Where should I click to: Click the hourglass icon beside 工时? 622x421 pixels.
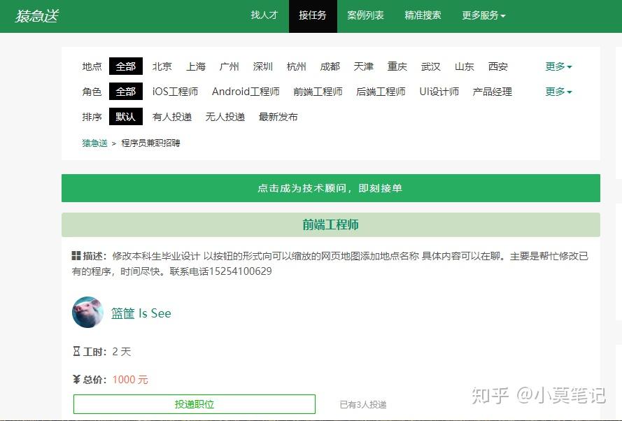click(x=76, y=351)
